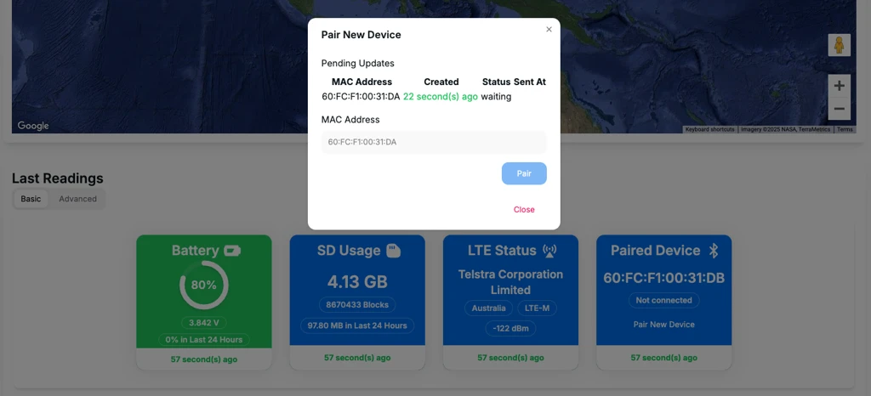Click the Not connected status badge
This screenshot has width=871, height=396.
663,300
